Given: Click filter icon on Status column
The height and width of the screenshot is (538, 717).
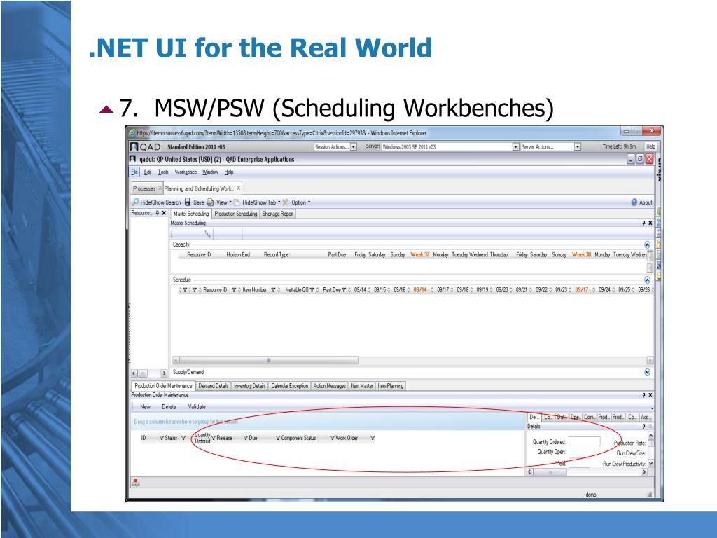Looking at the screenshot, I should (x=183, y=438).
